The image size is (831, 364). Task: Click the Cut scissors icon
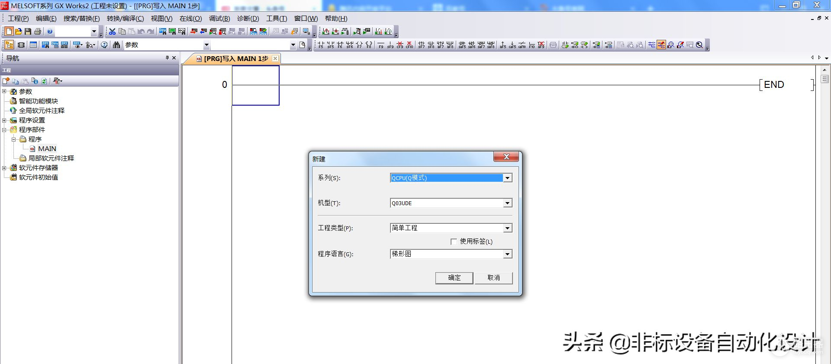point(112,31)
